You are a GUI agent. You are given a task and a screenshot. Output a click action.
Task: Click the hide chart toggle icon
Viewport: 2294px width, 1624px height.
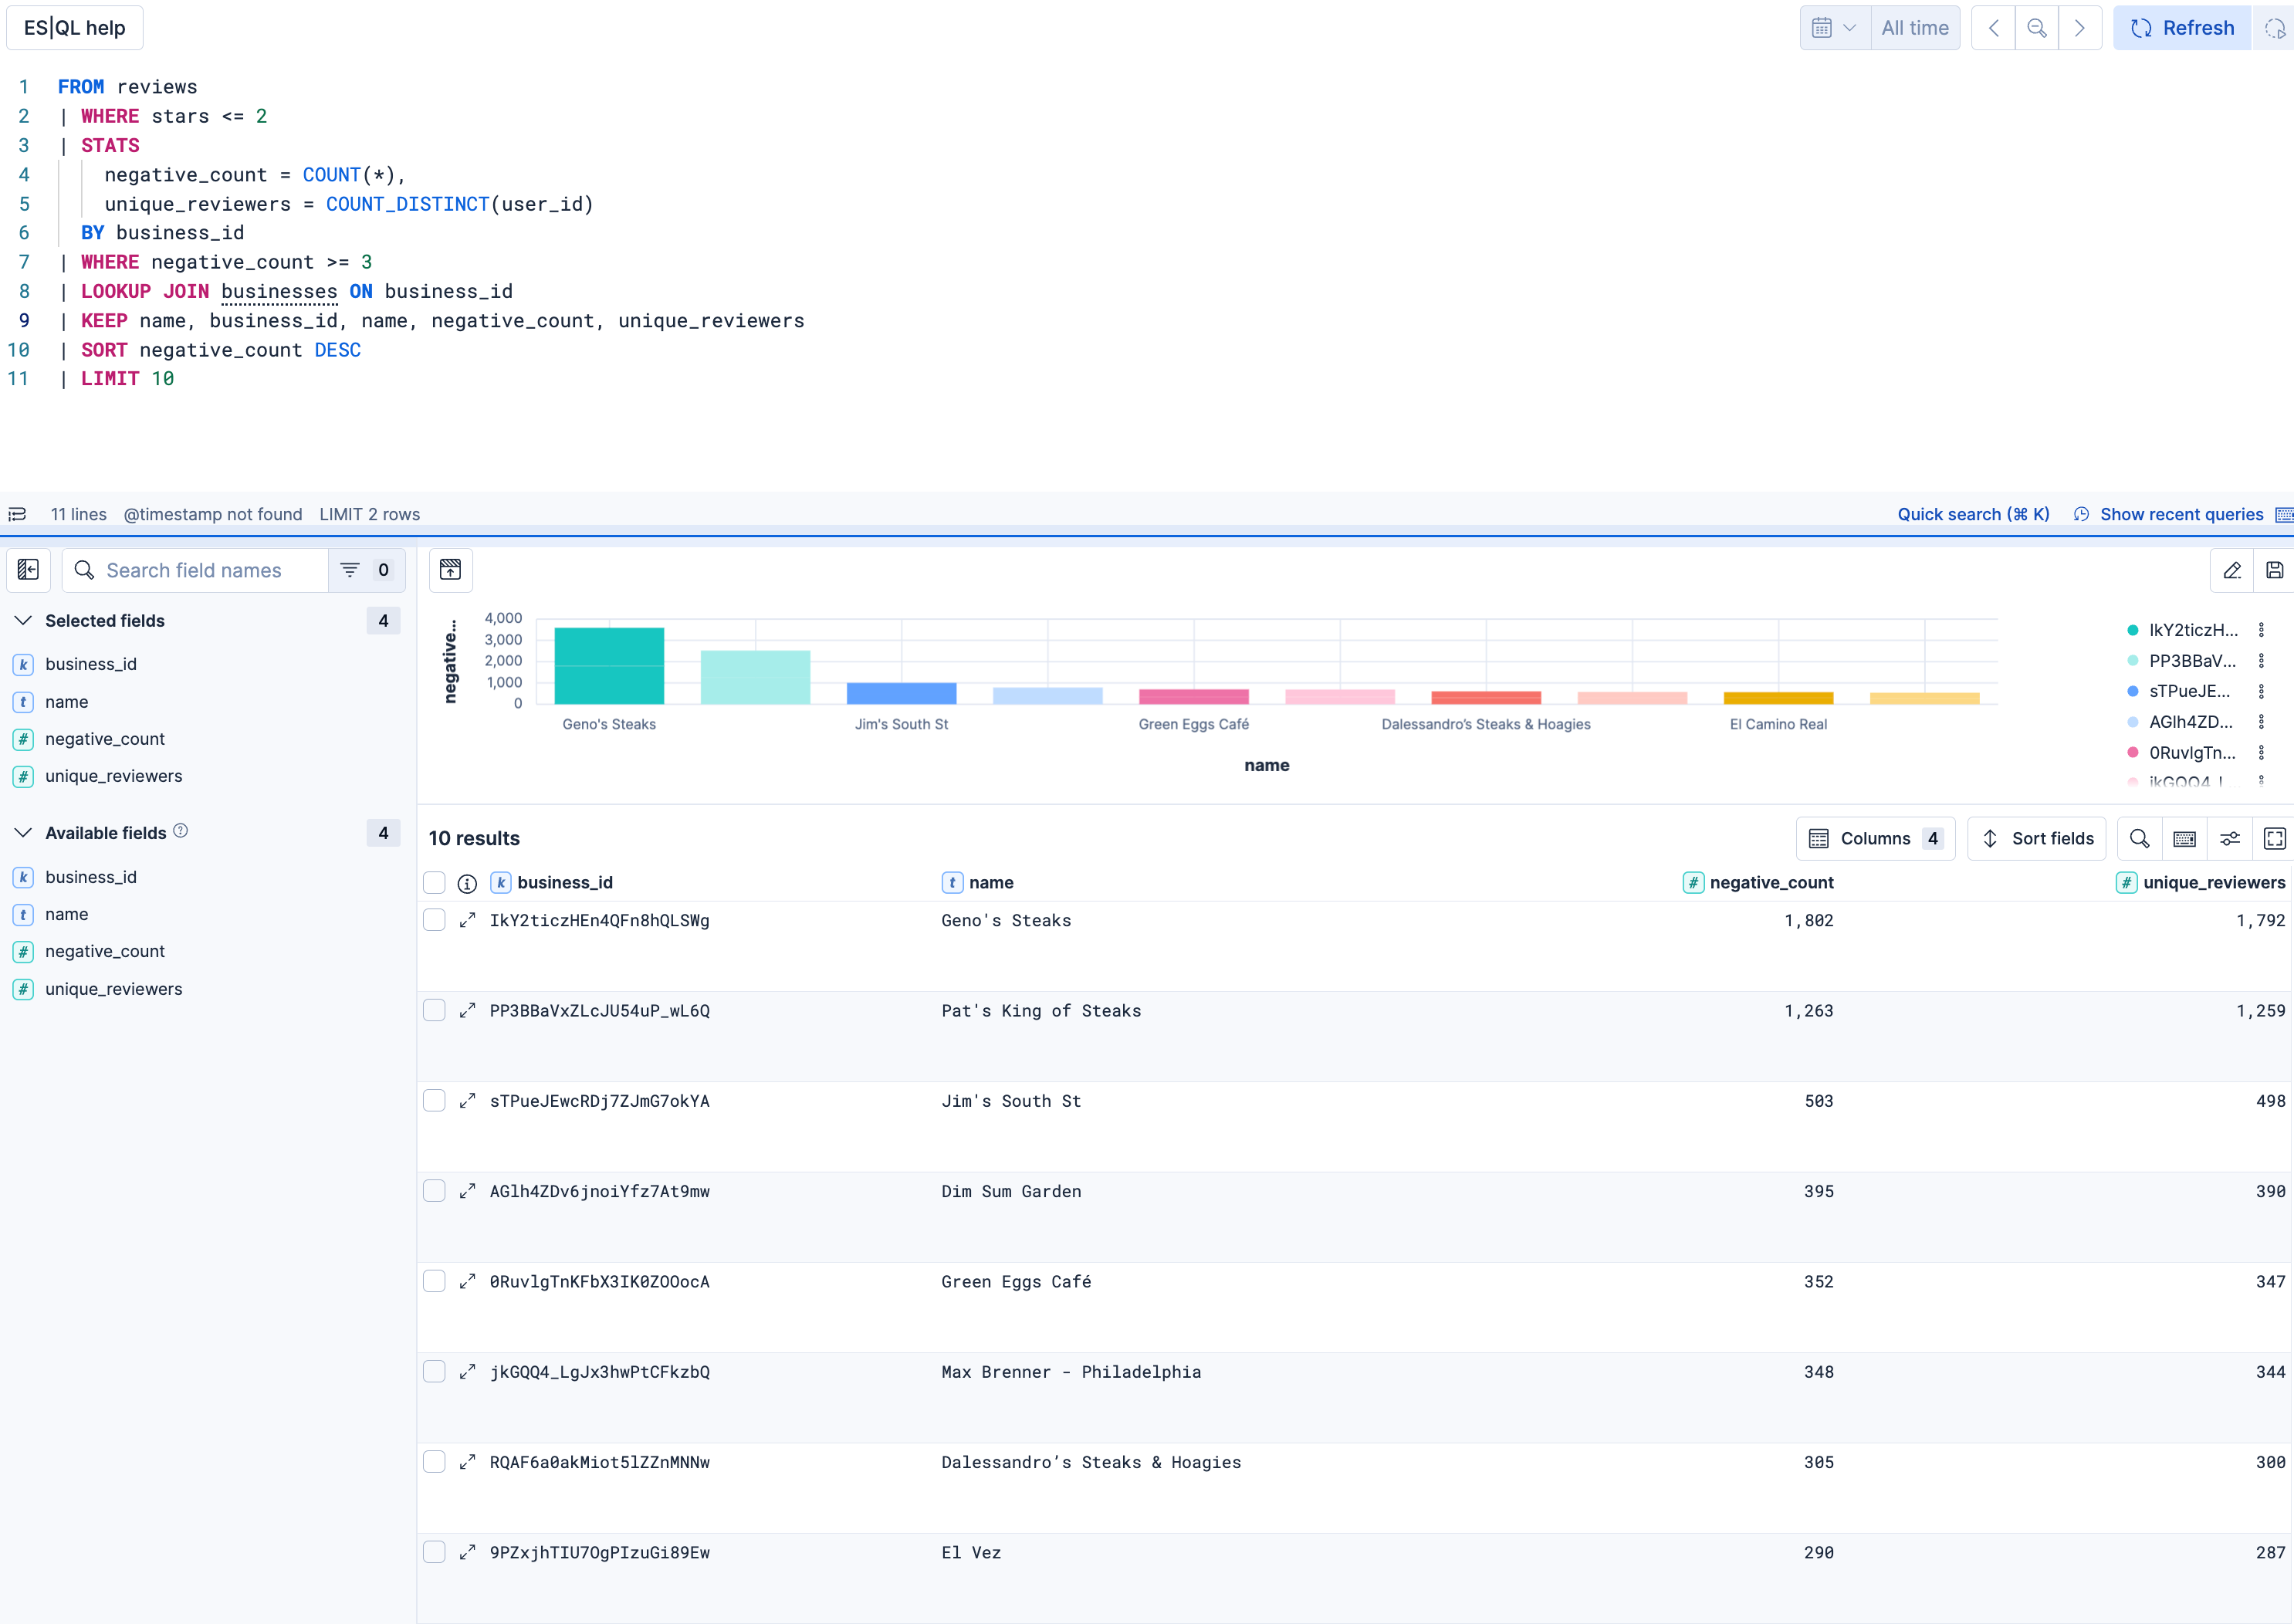pyautogui.click(x=450, y=570)
